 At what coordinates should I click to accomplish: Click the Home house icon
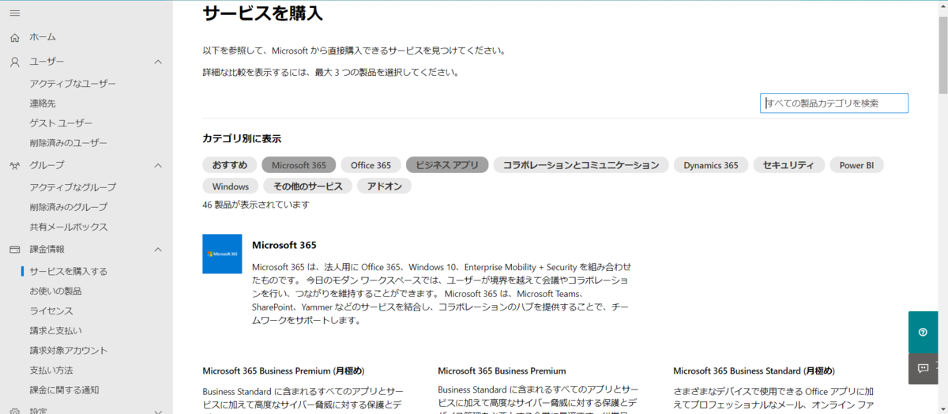(x=14, y=37)
